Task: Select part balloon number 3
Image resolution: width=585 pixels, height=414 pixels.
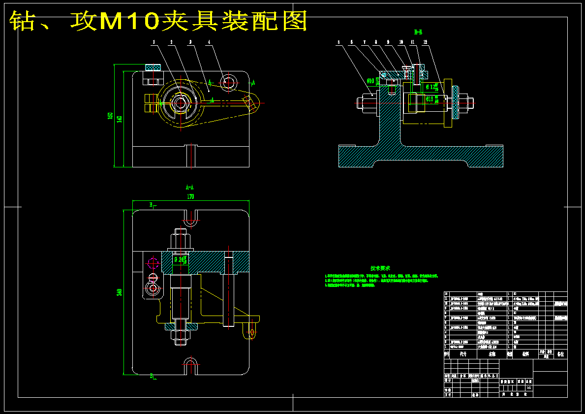Action: 190,42
